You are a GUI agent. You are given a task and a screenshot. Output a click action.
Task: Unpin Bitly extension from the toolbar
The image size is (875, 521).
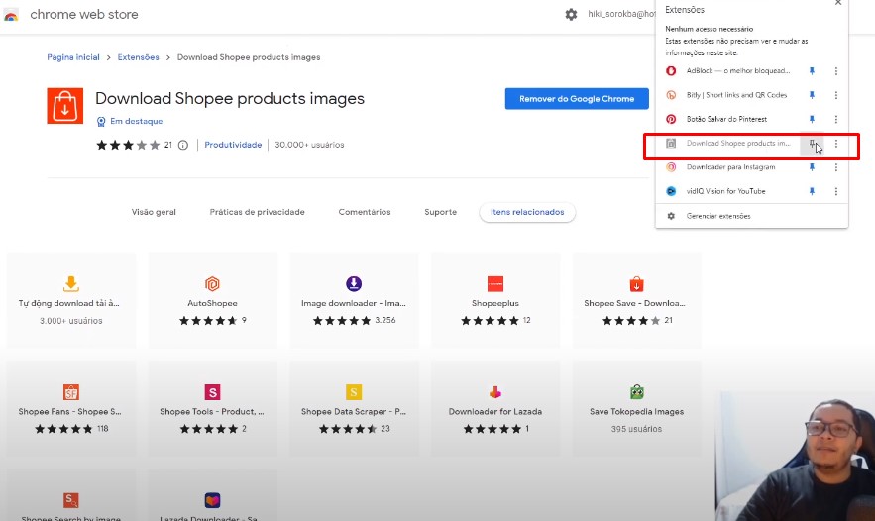(812, 95)
